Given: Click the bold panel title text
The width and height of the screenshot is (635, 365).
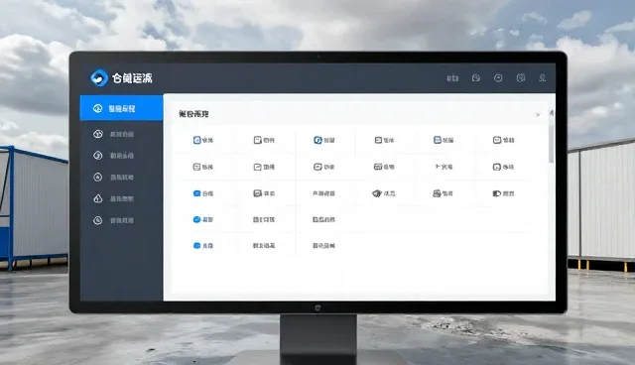Looking at the screenshot, I should click(x=193, y=114).
